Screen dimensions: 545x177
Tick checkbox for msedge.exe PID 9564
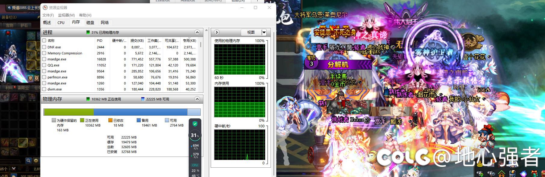[x=44, y=71]
